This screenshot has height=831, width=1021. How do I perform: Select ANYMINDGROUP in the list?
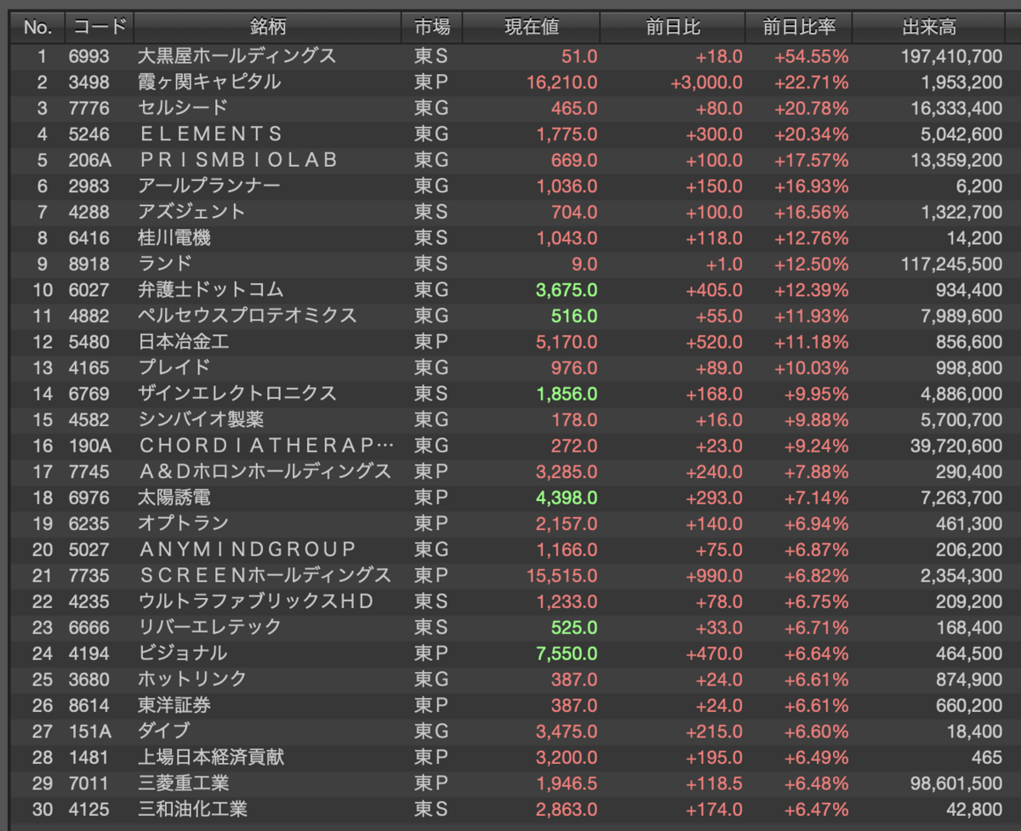[x=247, y=549]
